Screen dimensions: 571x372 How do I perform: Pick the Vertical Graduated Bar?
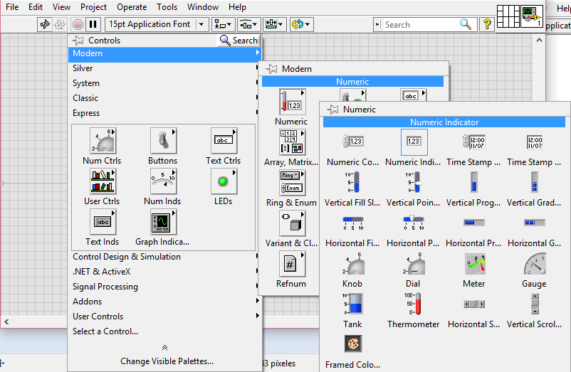coord(535,182)
